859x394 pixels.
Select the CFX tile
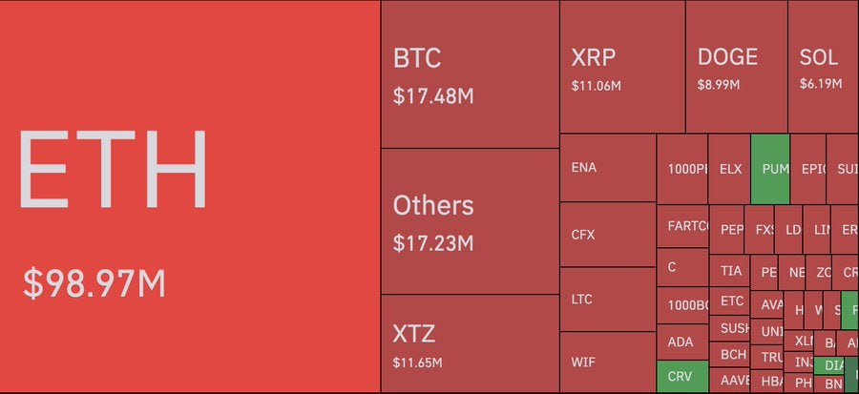(x=608, y=235)
